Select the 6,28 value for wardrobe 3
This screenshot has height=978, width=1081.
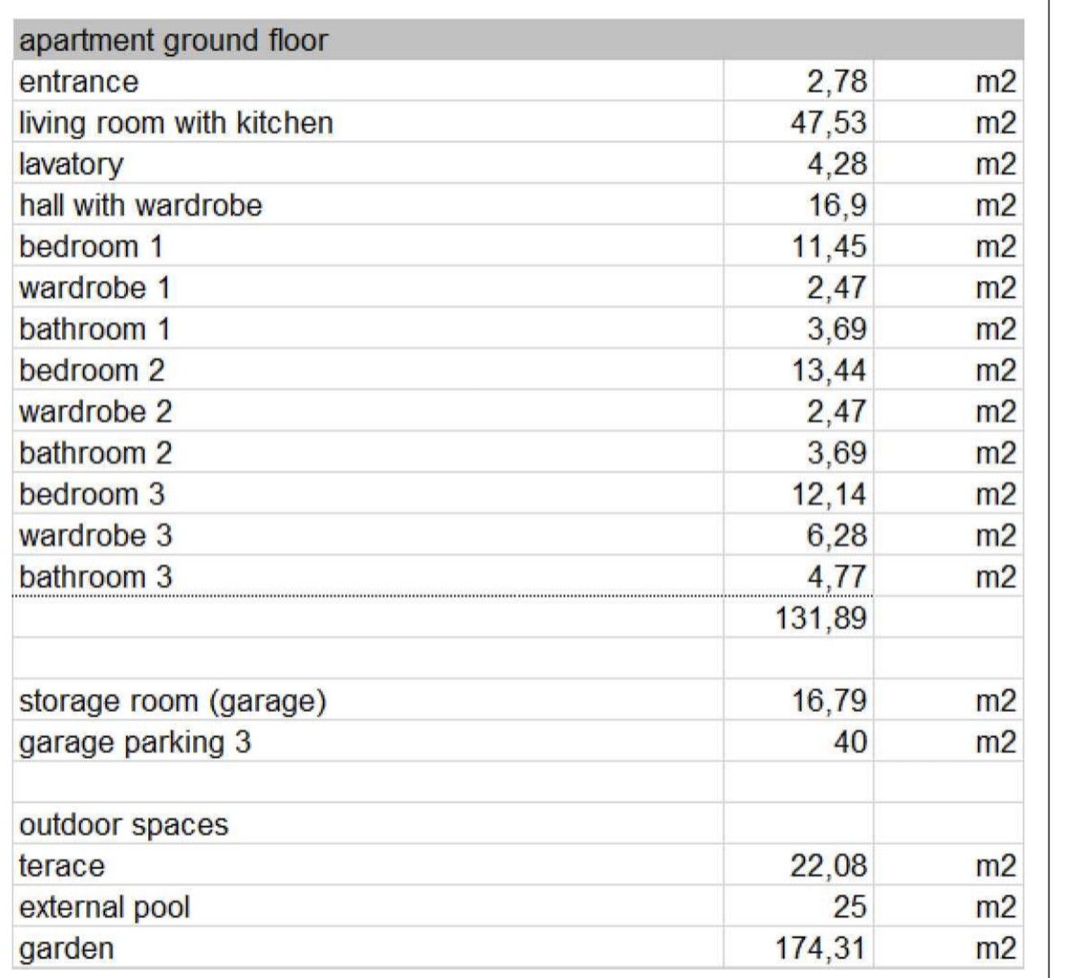(836, 536)
